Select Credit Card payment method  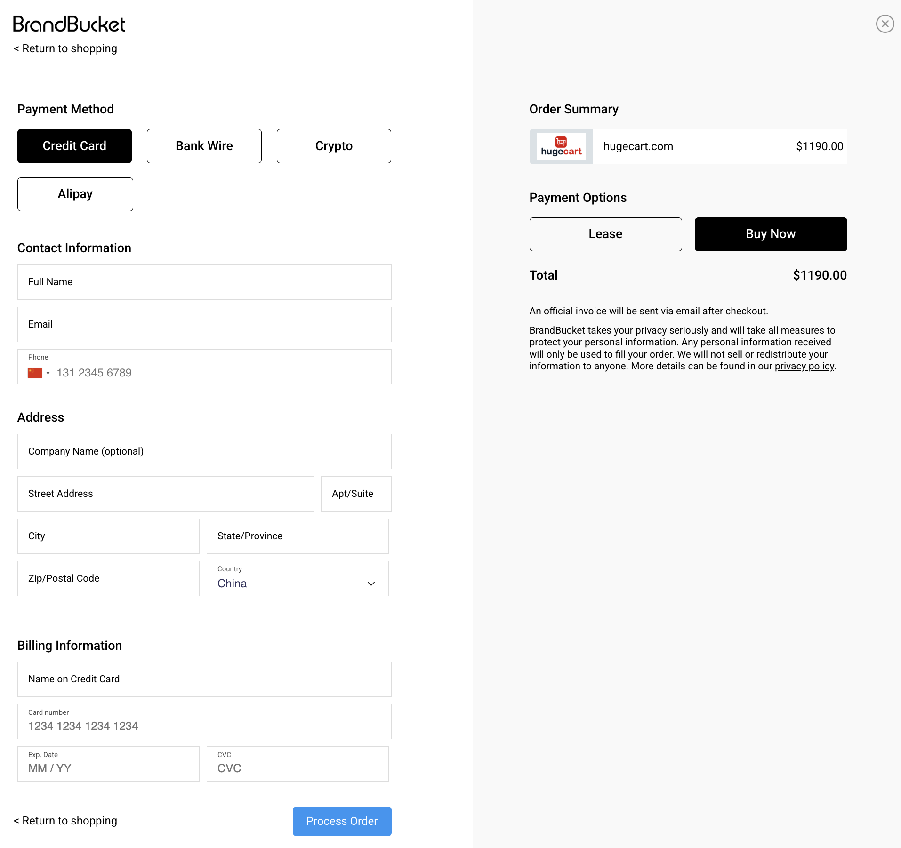74,146
